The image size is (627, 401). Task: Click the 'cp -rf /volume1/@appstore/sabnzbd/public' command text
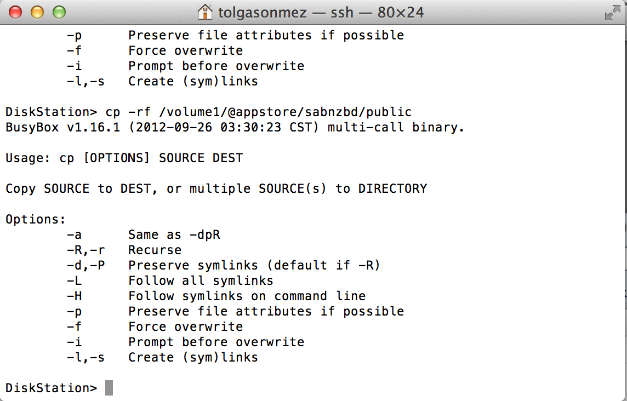coord(258,112)
